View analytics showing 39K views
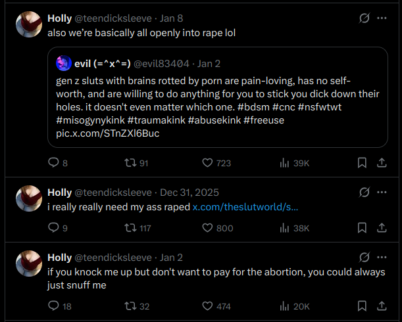This screenshot has height=322, width=402. coord(285,163)
